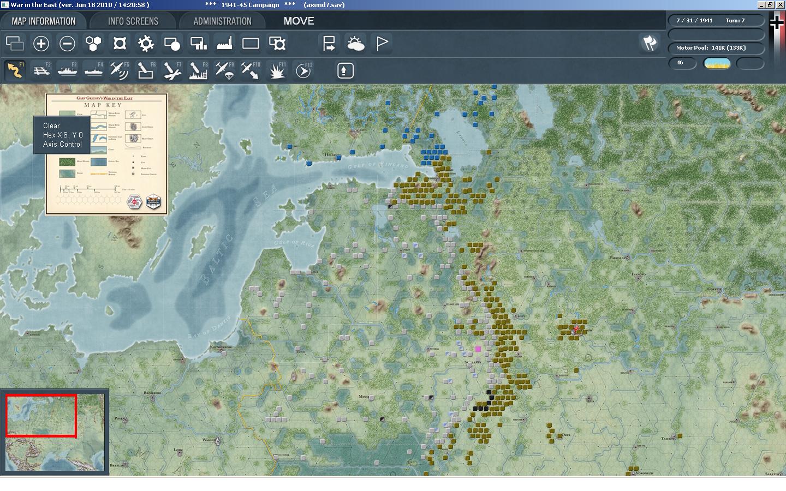Screen dimensions: 786x491
Task: Click inside the minimap overview
Action: coord(55,432)
